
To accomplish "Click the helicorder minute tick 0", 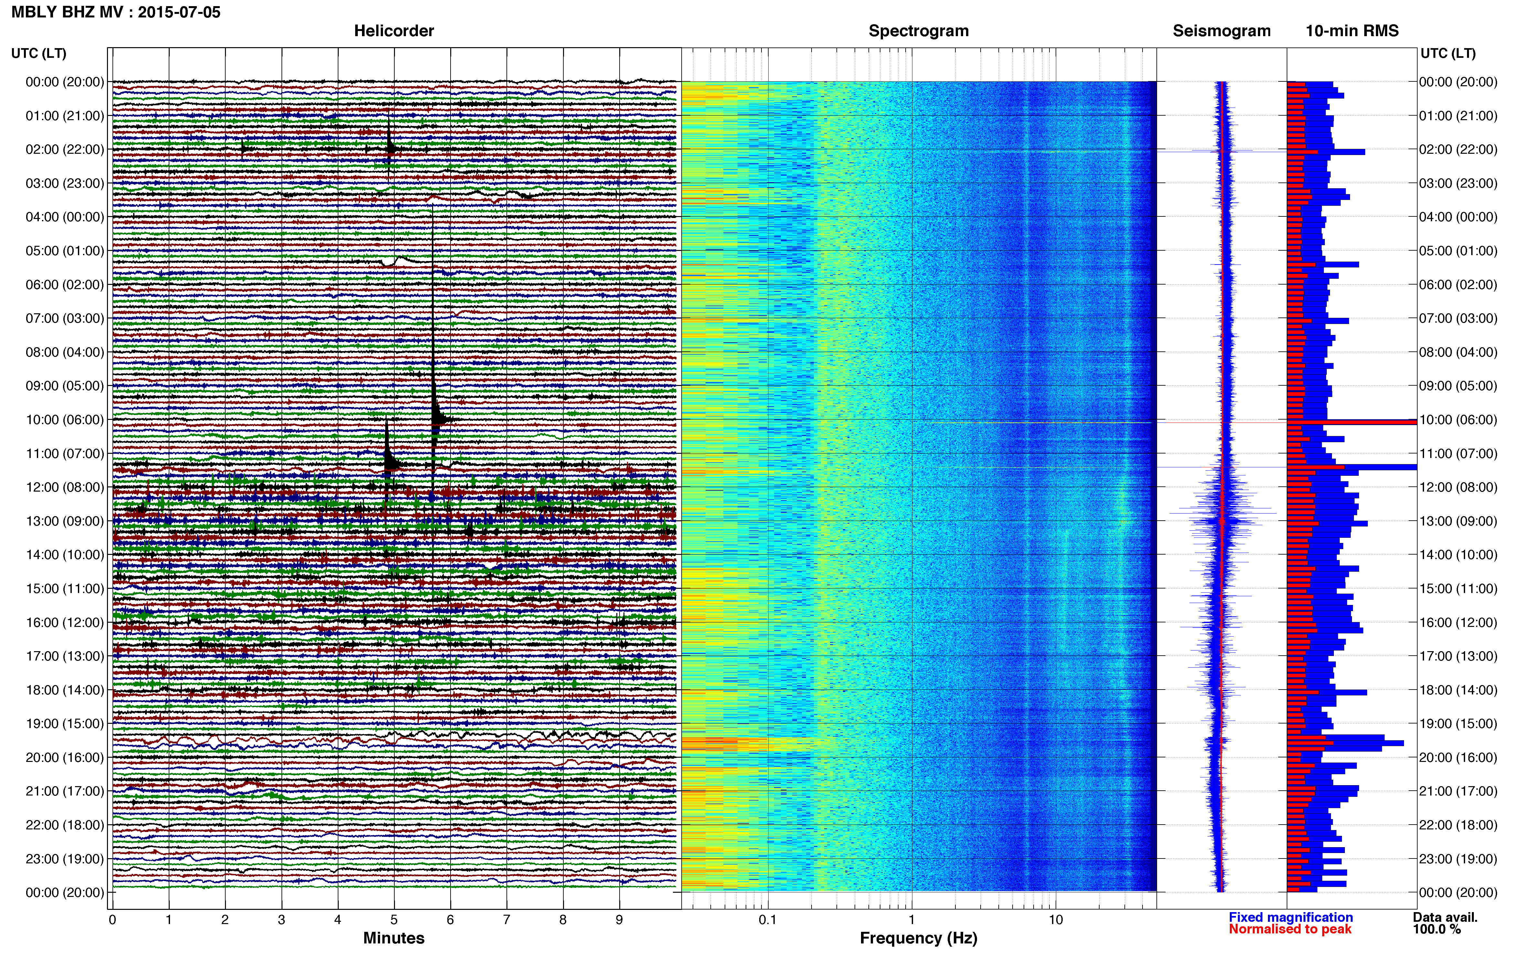I will [112, 920].
